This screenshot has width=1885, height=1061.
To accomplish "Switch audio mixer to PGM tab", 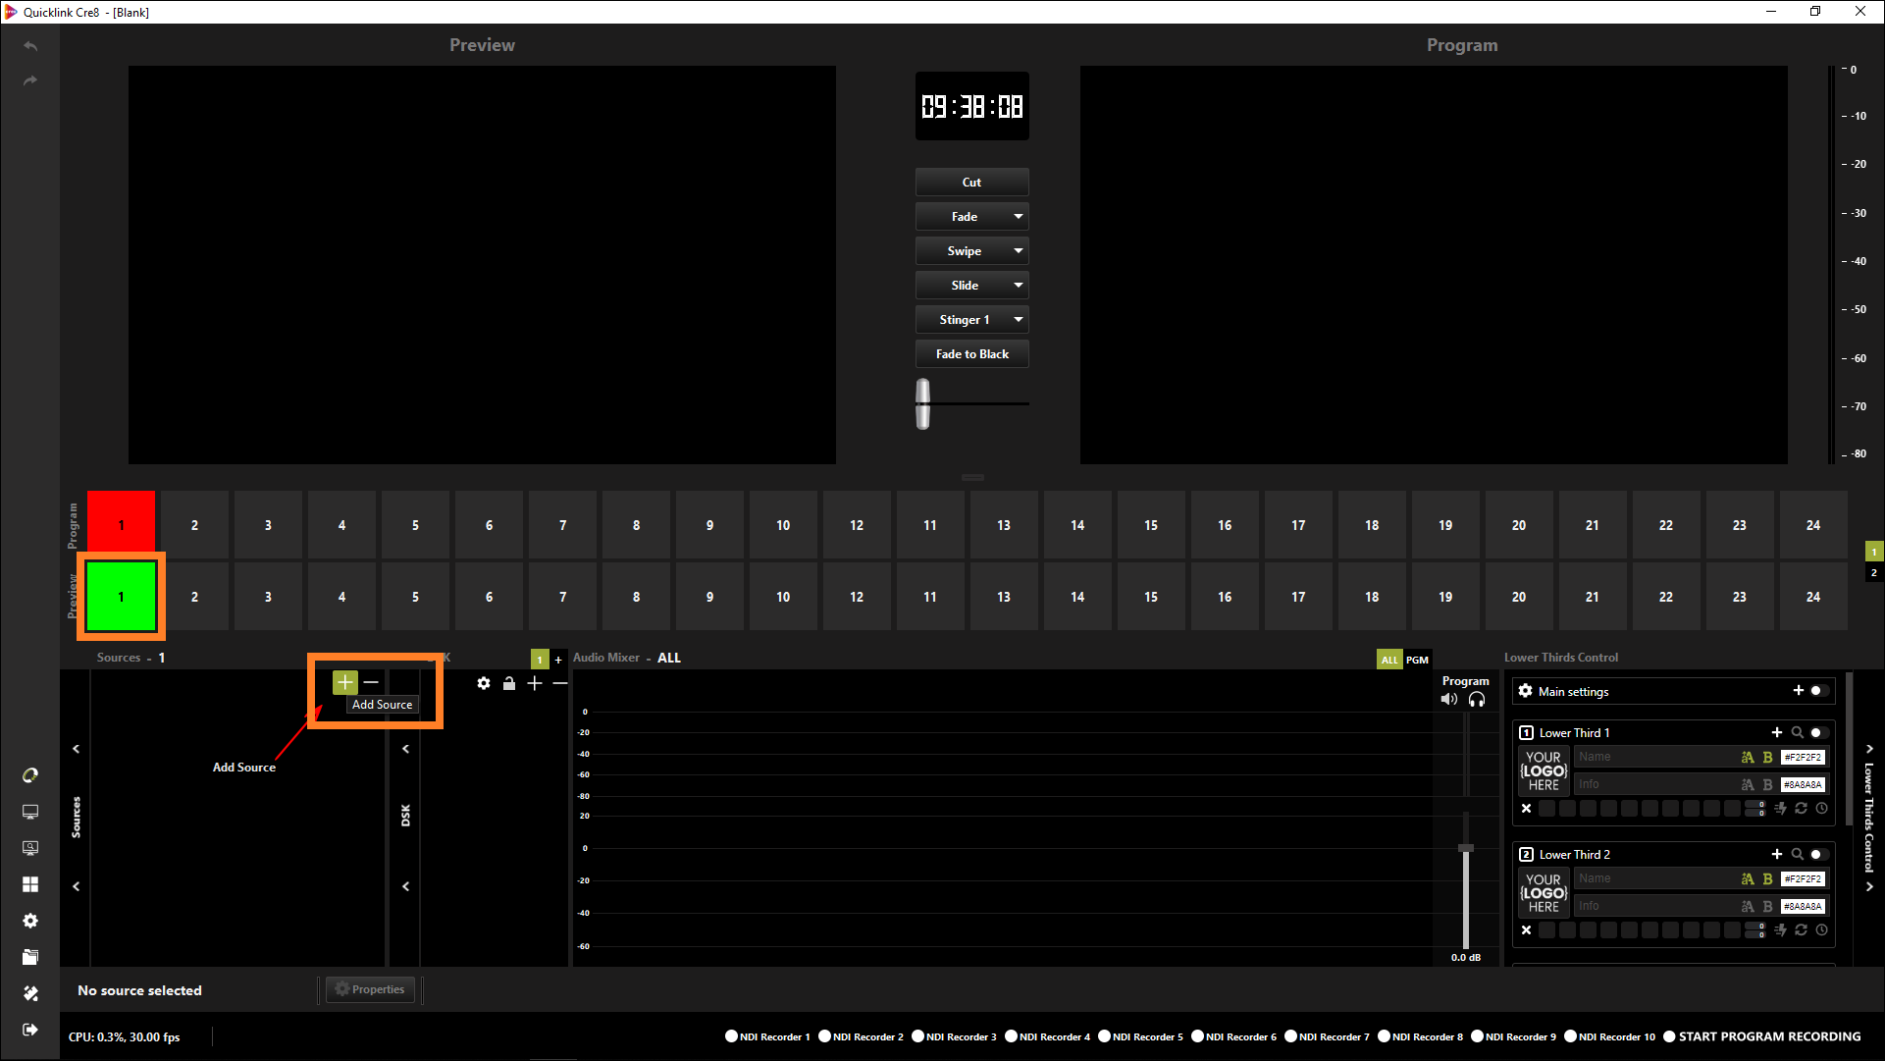I will [x=1417, y=660].
